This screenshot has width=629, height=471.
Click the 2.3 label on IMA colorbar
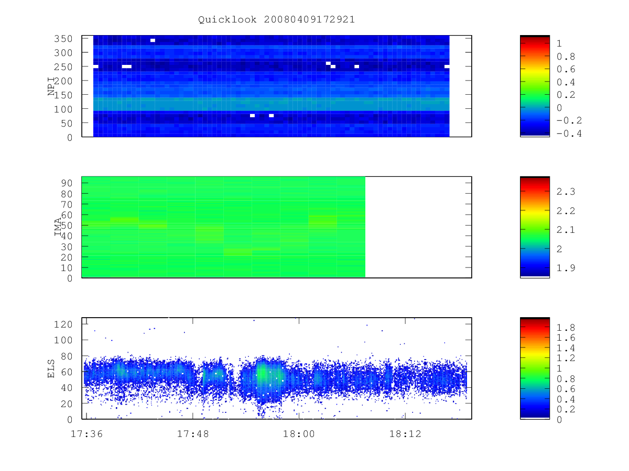point(566,192)
